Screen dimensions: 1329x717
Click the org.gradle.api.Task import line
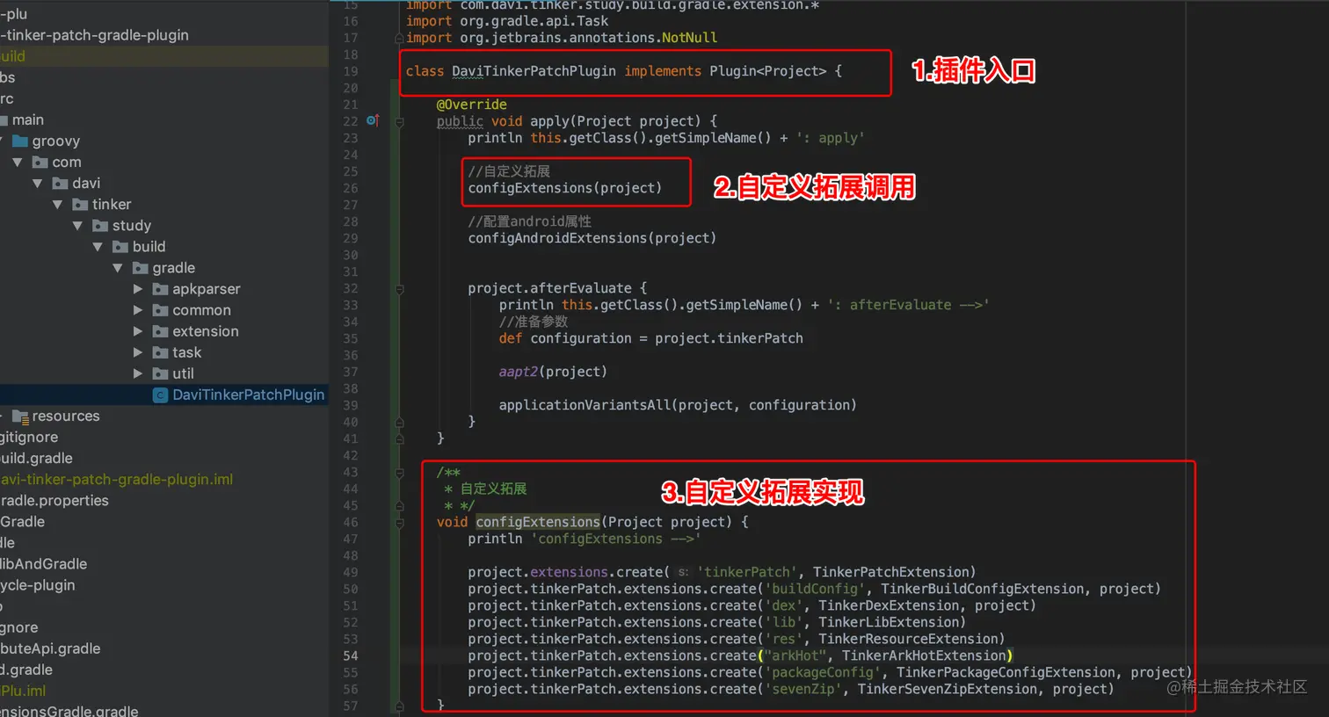click(x=506, y=21)
